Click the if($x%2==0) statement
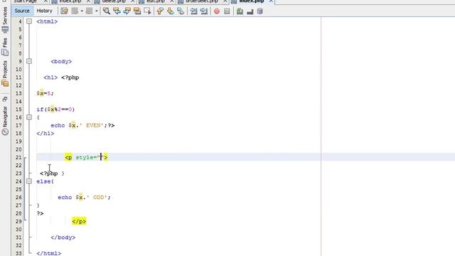 [55, 110]
